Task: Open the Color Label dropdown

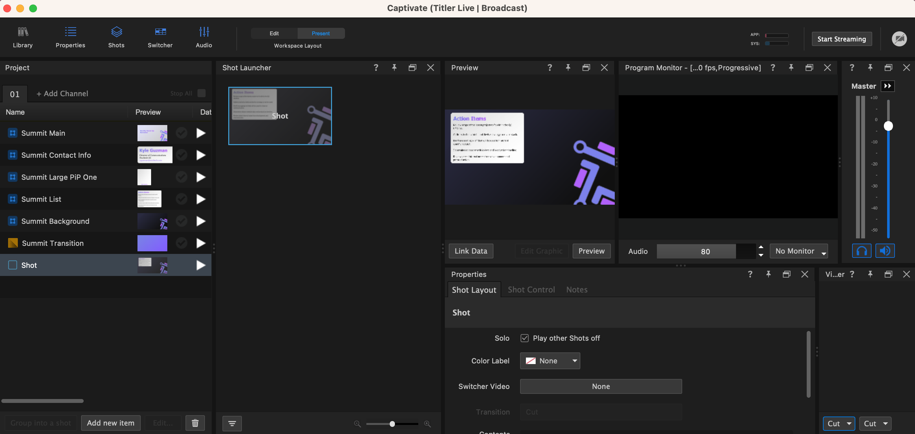Action: pyautogui.click(x=550, y=360)
